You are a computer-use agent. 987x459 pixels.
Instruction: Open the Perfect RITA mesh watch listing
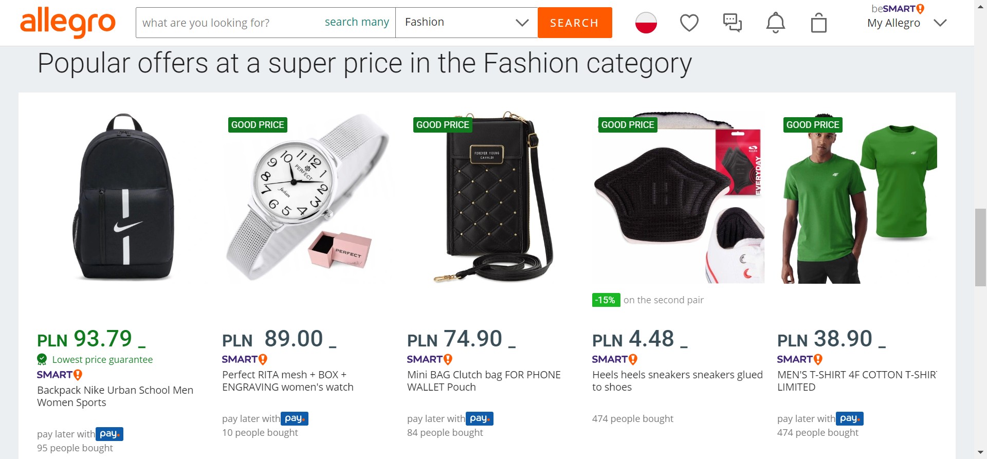pyautogui.click(x=287, y=381)
